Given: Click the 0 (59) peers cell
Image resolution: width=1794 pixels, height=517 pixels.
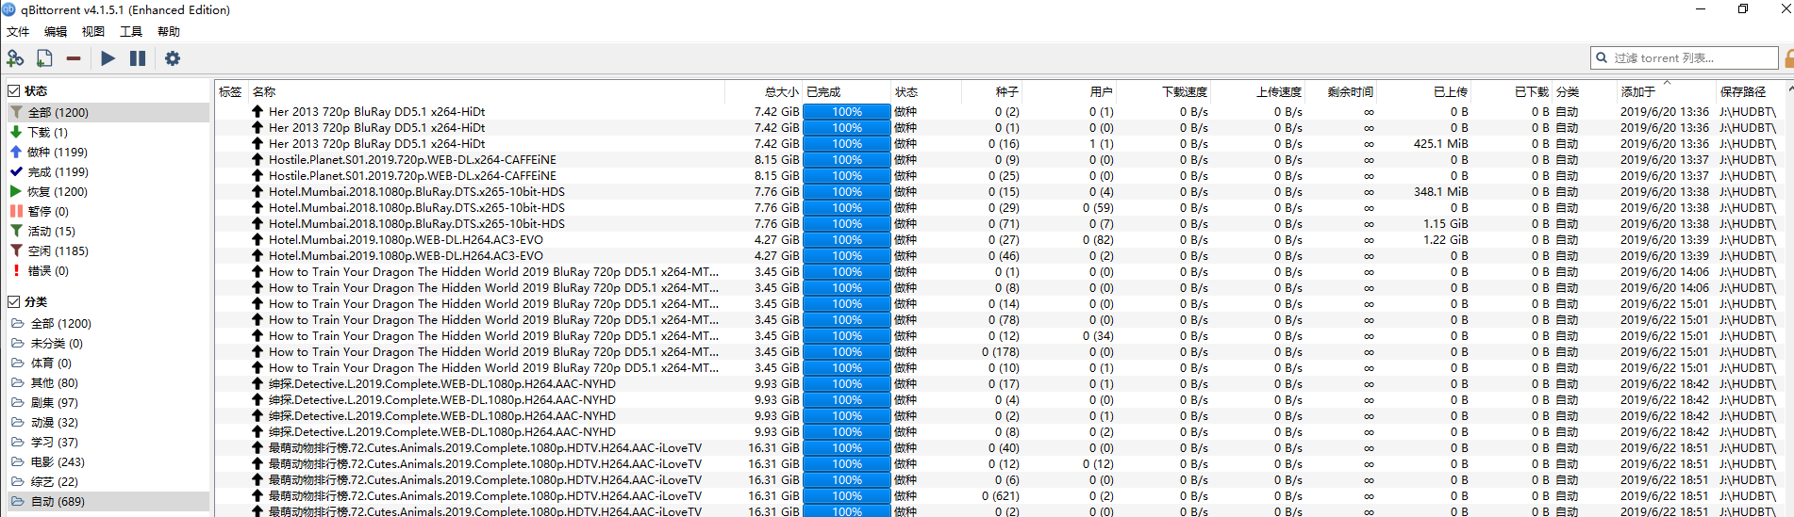Looking at the screenshot, I should [x=1098, y=208].
